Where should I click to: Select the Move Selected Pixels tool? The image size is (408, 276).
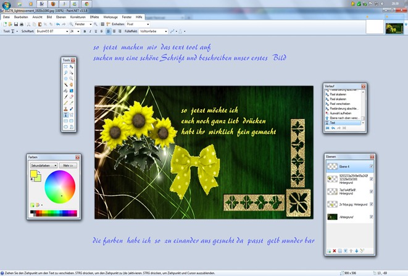point(72,67)
